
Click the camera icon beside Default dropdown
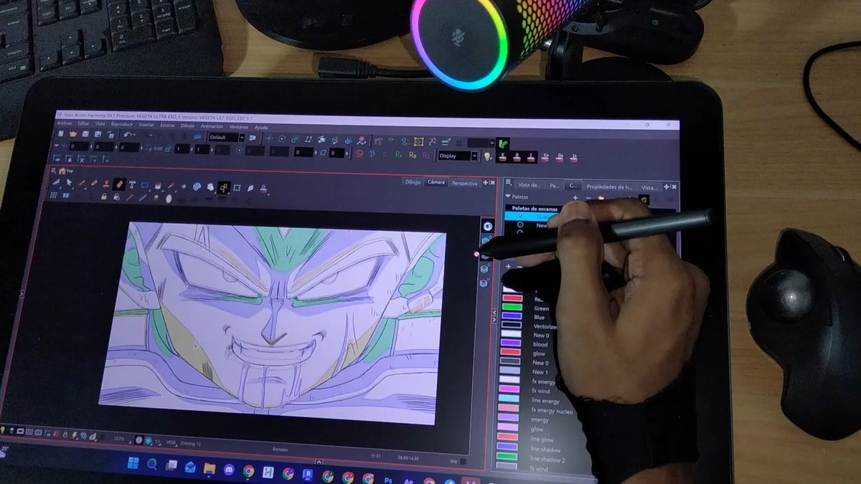pos(253,138)
